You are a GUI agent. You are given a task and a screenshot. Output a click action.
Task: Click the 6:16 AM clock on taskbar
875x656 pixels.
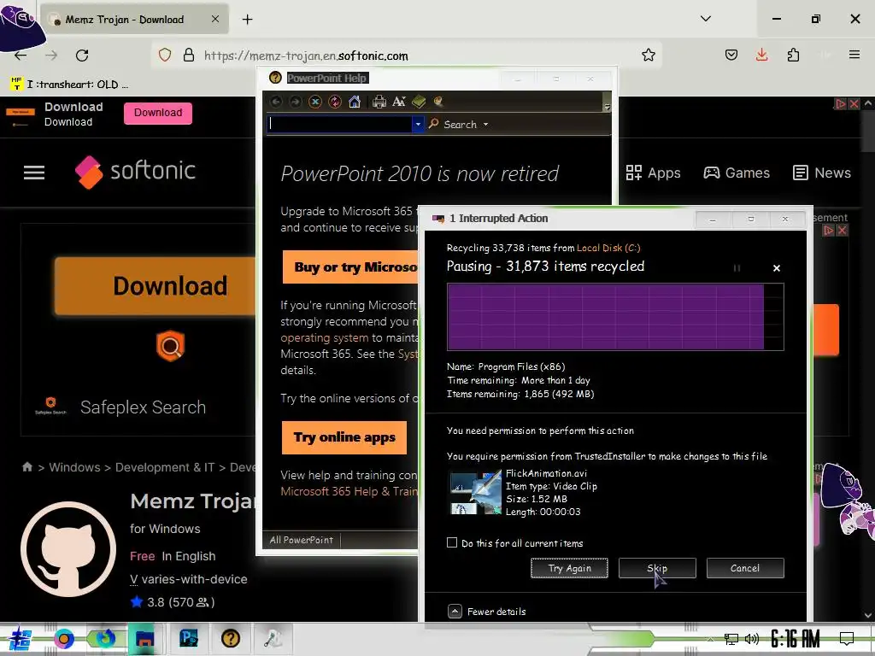pyautogui.click(x=796, y=639)
